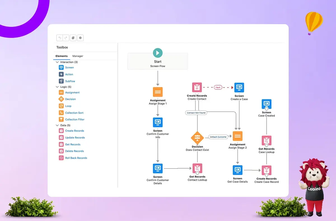
Task: Click the redo arrow in the toolbar
Action: (66, 38)
